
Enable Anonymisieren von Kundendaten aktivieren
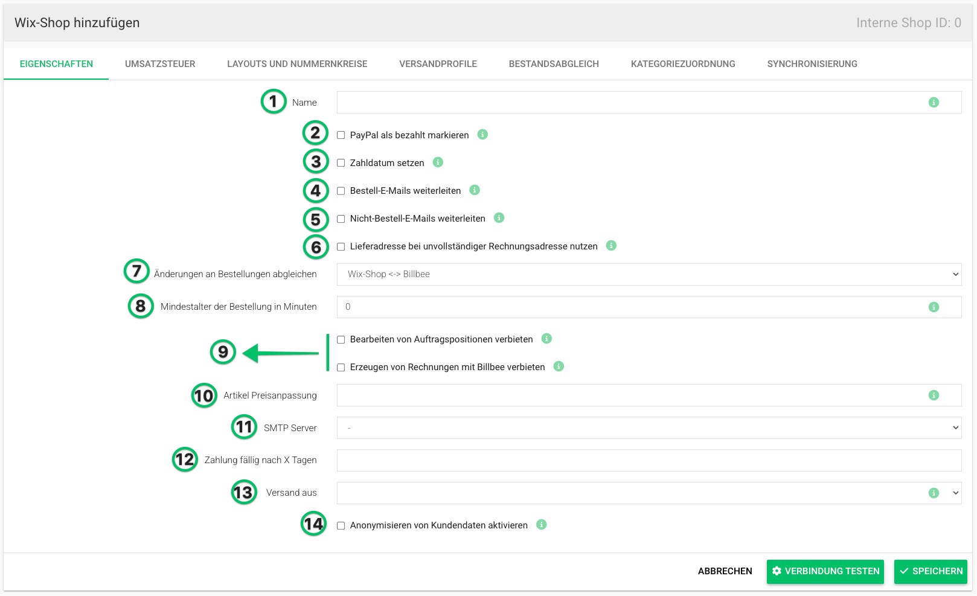[341, 525]
